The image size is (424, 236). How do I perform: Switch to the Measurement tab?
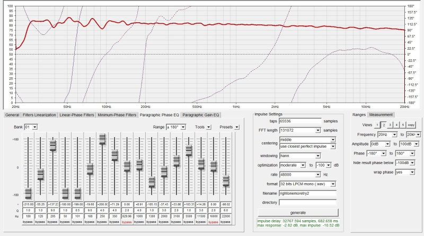[381, 114]
